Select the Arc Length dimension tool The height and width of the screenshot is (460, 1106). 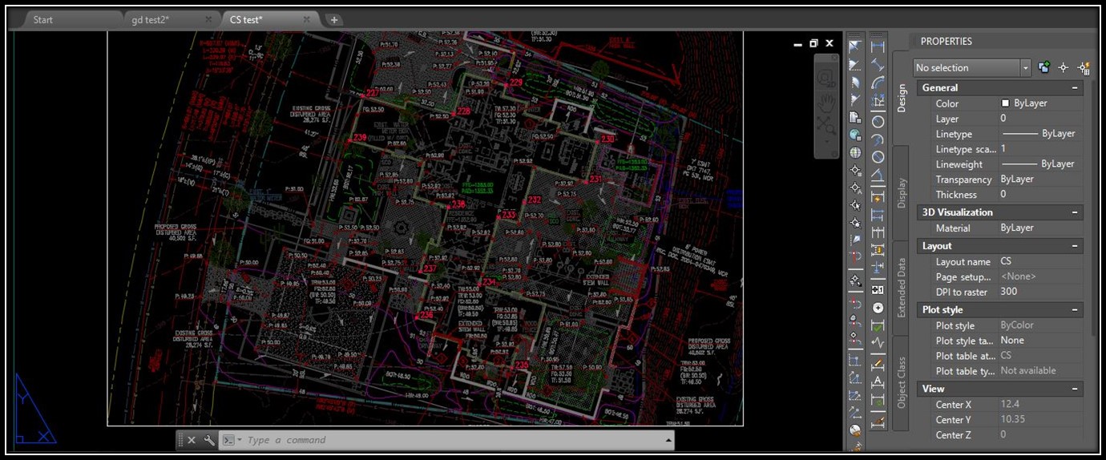pos(878,82)
